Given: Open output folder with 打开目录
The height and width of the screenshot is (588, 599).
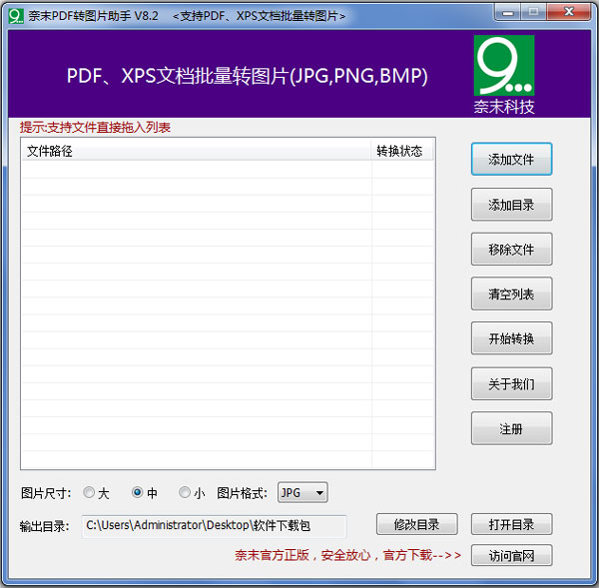Looking at the screenshot, I should click(x=511, y=524).
